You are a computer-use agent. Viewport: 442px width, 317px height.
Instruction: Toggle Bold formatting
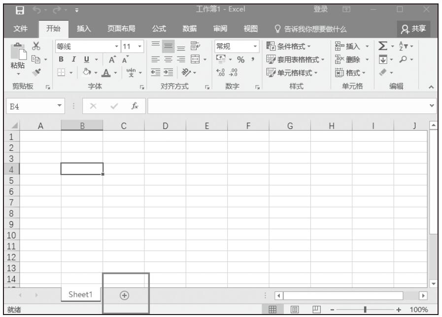61,60
